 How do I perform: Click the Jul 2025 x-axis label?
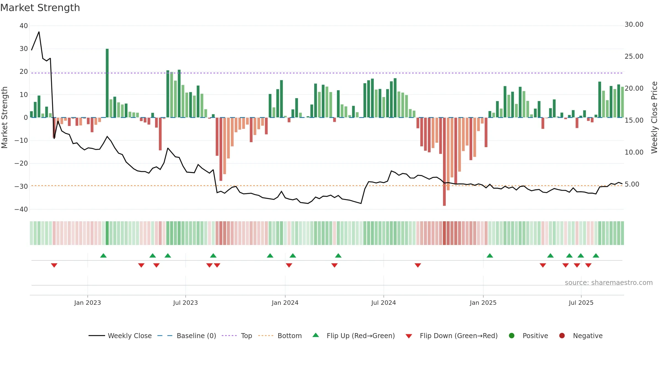coord(581,303)
